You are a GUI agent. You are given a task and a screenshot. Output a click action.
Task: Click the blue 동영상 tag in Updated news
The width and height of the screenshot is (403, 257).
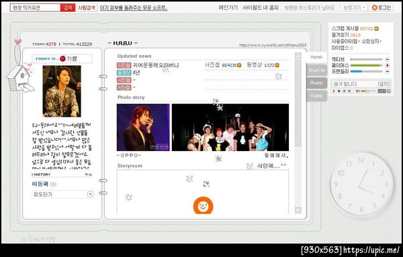(124, 72)
